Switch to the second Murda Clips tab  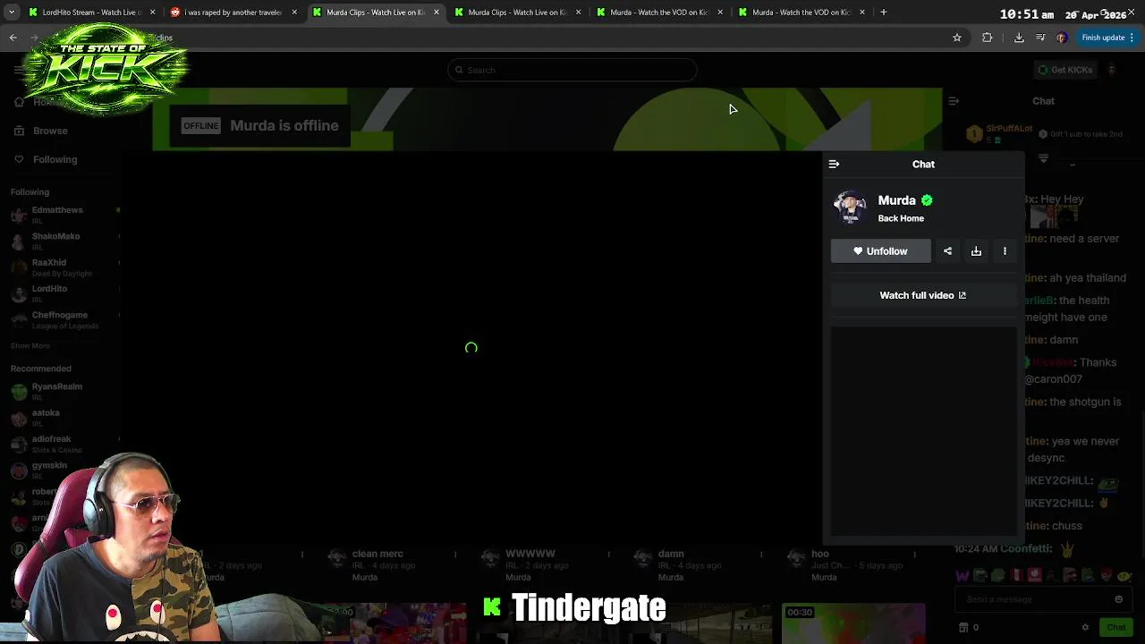[517, 13]
